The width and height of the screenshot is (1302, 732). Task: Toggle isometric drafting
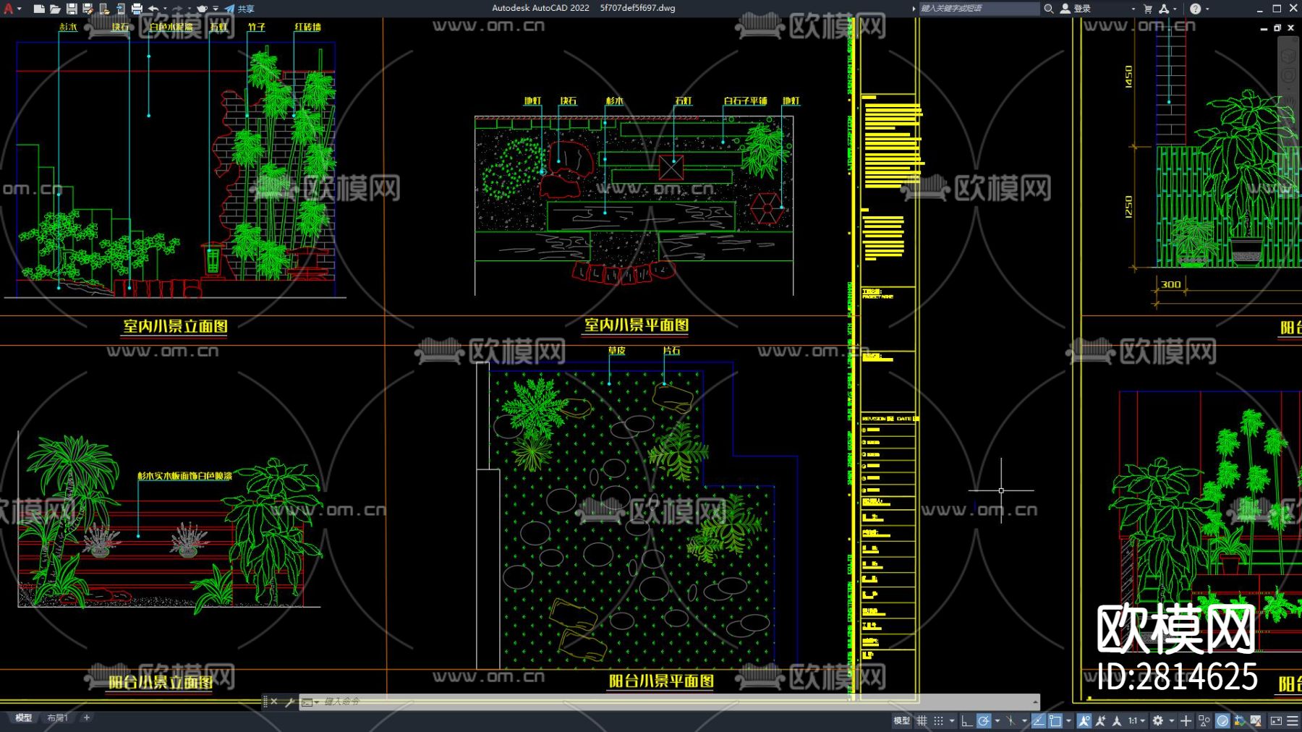click(x=1010, y=720)
